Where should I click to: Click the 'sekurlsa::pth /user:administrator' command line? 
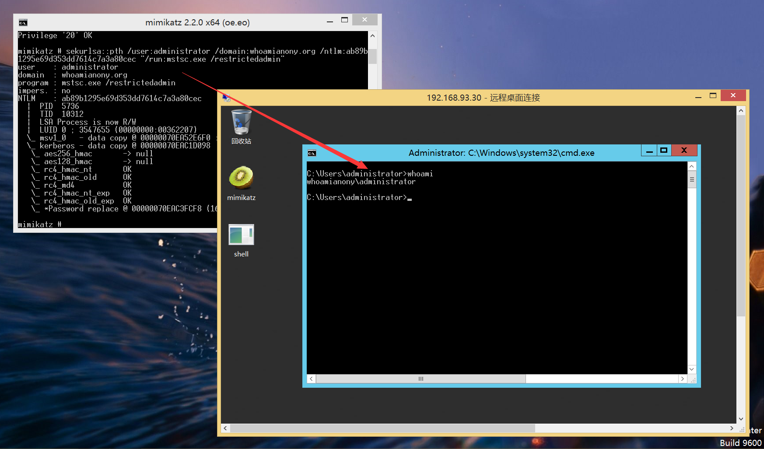193,55
